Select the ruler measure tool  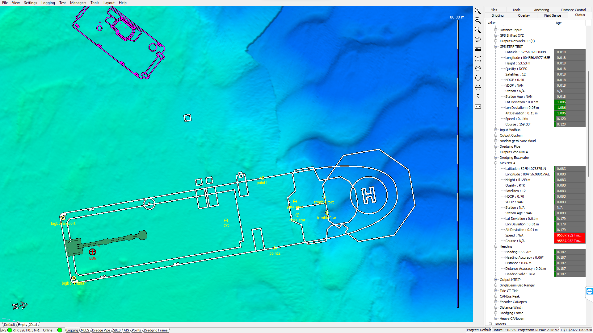478,49
